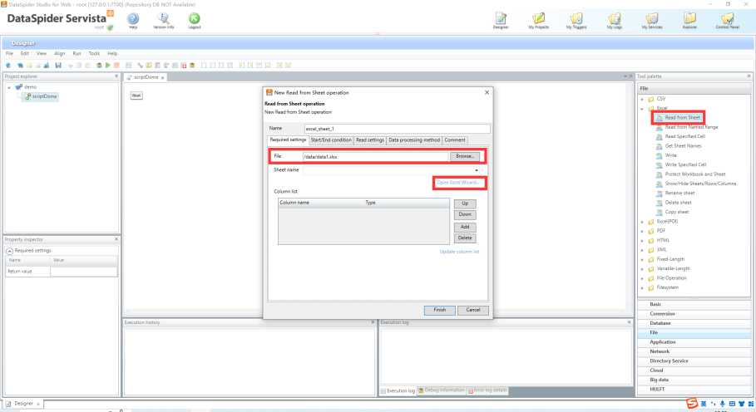The height and width of the screenshot is (412, 756).
Task: Select Show/Hide Sheets/Rows/Columns tool
Action: click(700, 184)
